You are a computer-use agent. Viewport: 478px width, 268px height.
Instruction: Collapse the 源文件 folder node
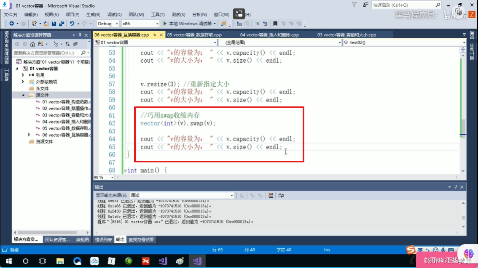click(x=24, y=95)
